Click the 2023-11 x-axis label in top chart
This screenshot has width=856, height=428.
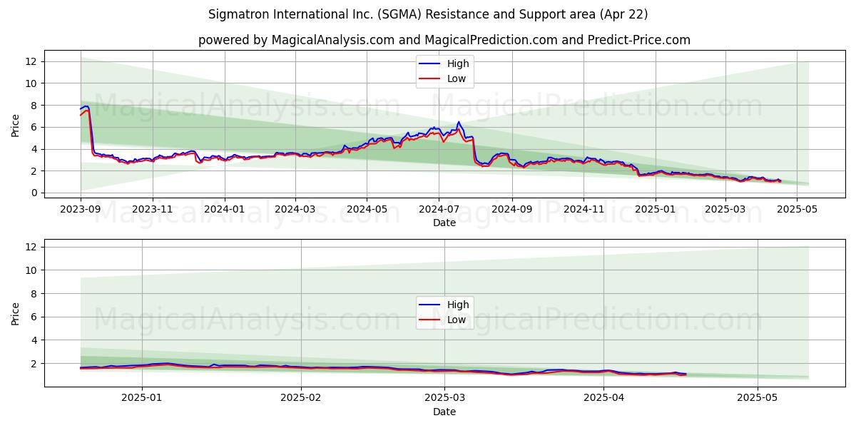point(153,210)
